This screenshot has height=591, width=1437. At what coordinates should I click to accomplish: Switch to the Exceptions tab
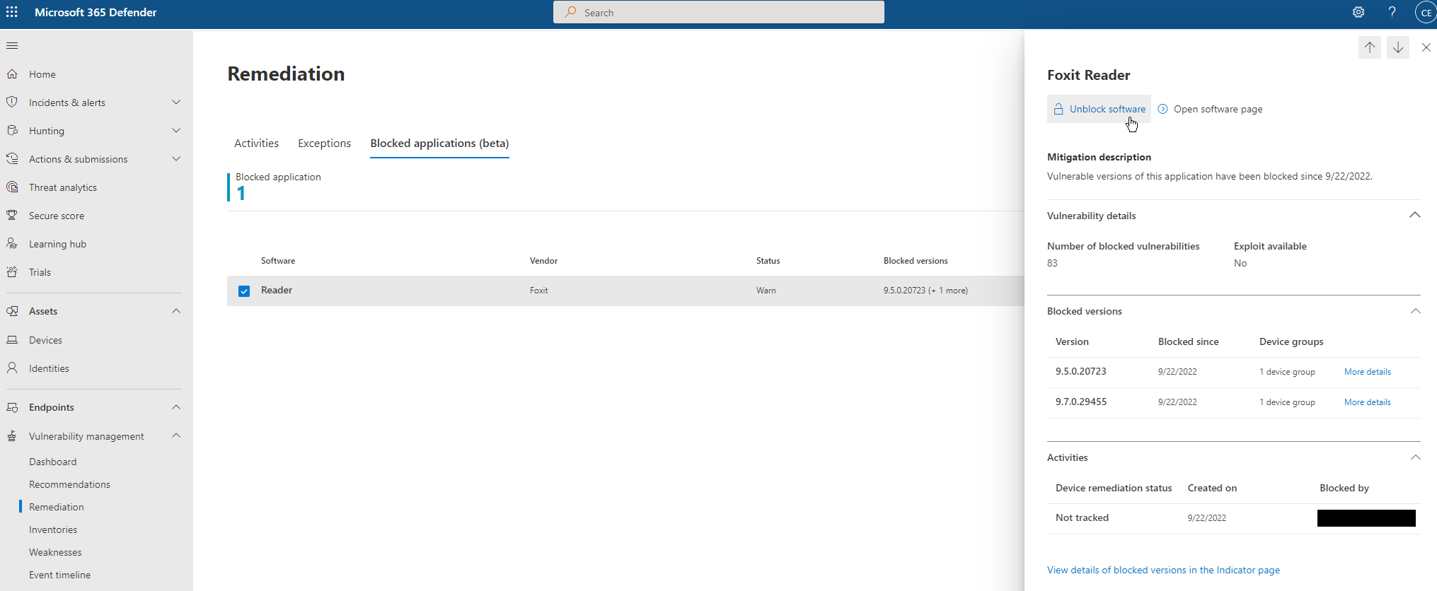324,143
